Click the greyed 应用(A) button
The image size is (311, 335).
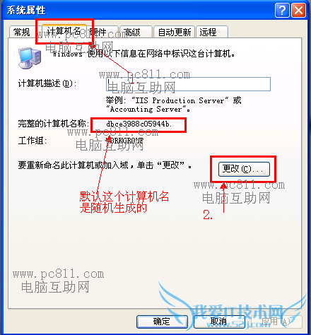pyautogui.click(x=276, y=322)
